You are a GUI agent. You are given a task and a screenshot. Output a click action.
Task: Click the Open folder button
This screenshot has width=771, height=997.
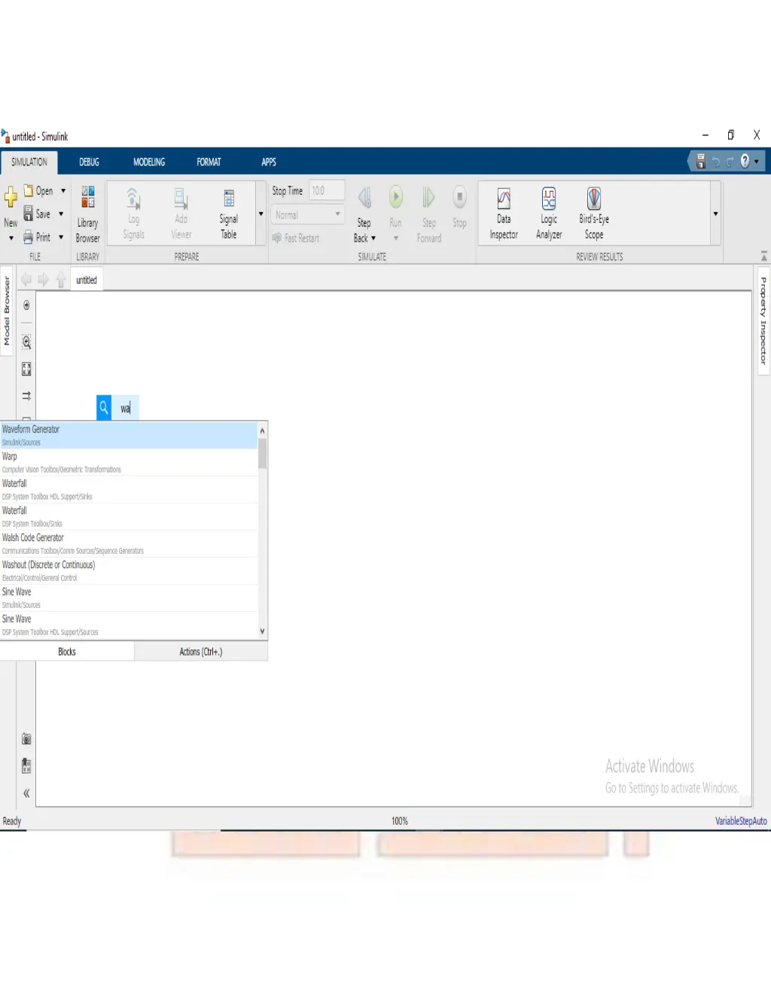click(x=38, y=191)
